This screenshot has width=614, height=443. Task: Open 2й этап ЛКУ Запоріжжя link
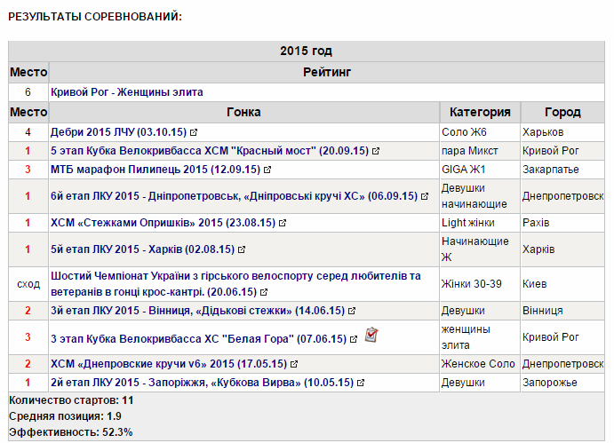pos(198,382)
